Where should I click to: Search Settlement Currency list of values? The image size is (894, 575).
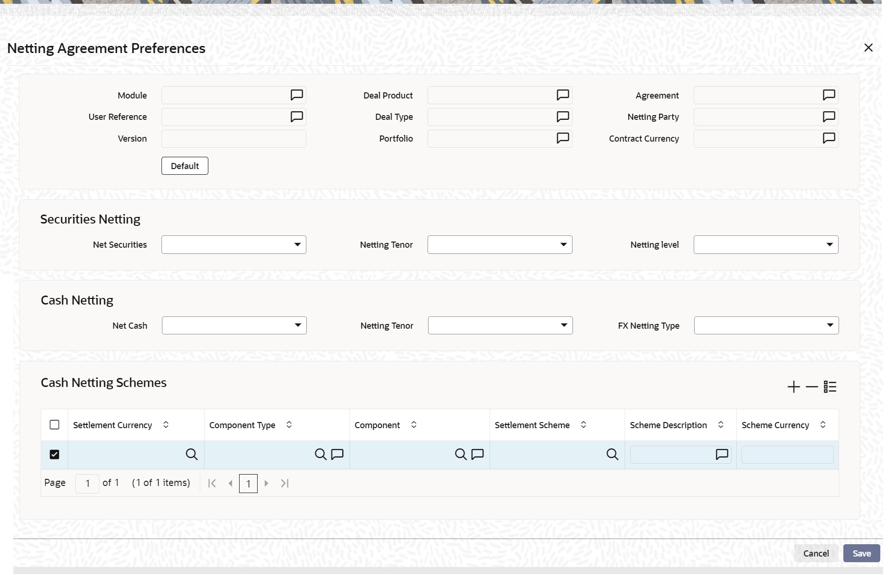pyautogui.click(x=191, y=454)
